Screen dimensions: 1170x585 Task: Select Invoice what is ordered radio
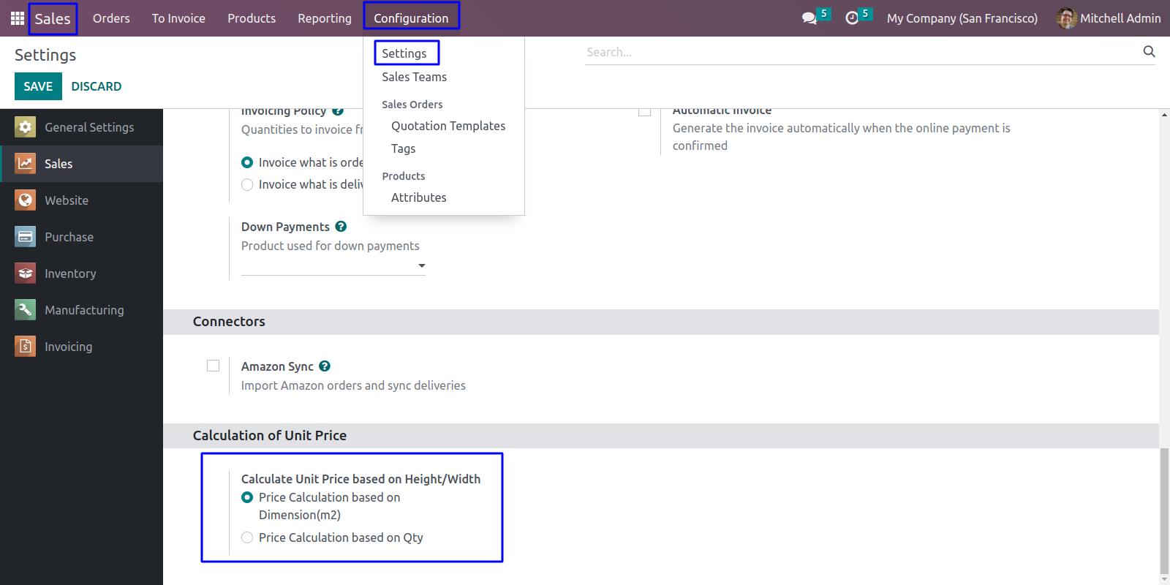tap(247, 162)
